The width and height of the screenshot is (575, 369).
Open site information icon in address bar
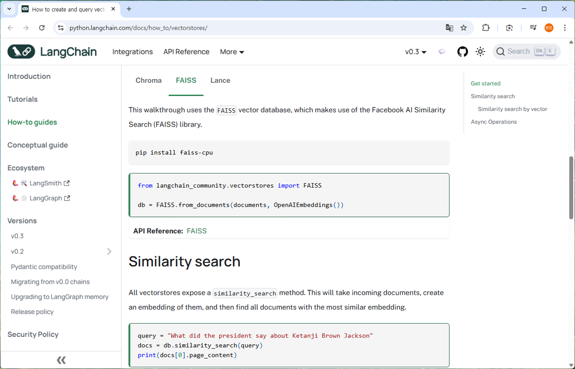(61, 28)
